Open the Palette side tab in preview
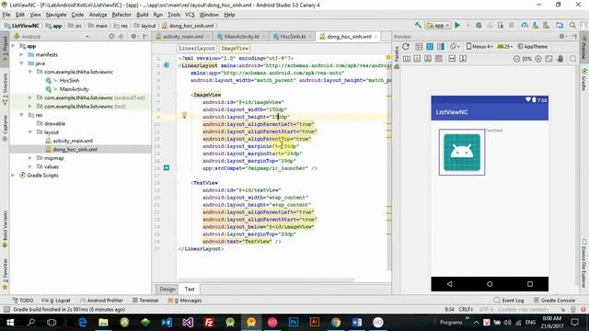589x331 pixels. (x=397, y=54)
